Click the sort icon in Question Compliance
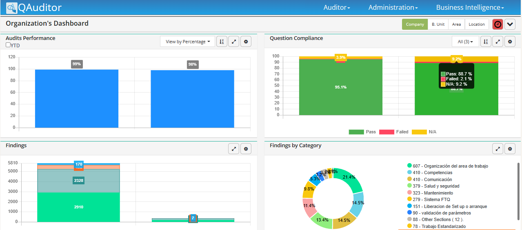The image size is (522, 230). (x=486, y=42)
